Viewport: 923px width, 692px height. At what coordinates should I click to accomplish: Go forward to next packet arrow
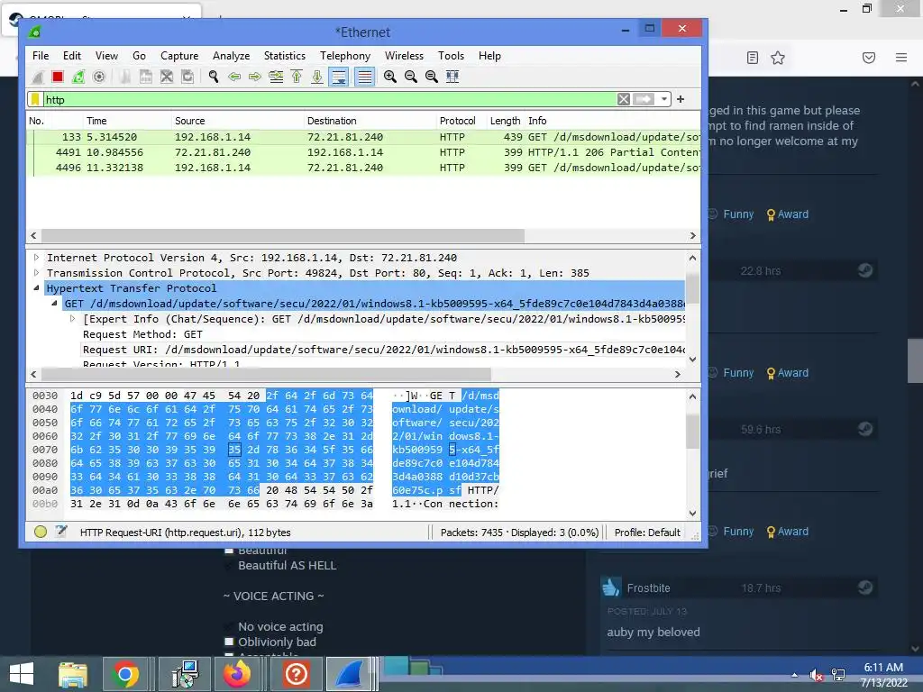tap(255, 77)
